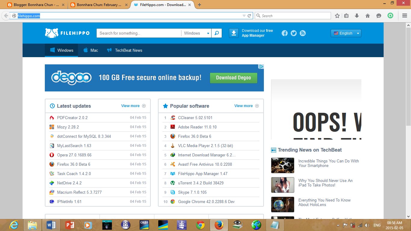This screenshot has width=411, height=231.
Task: Open File Explorer from the taskbar
Action: pos(32,225)
